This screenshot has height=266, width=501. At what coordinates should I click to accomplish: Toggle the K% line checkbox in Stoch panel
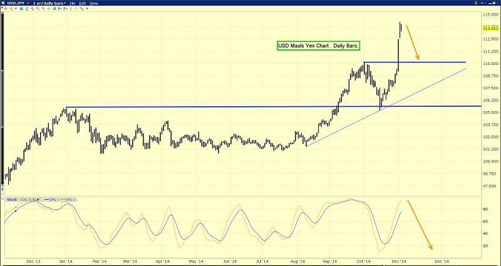[x=74, y=200]
